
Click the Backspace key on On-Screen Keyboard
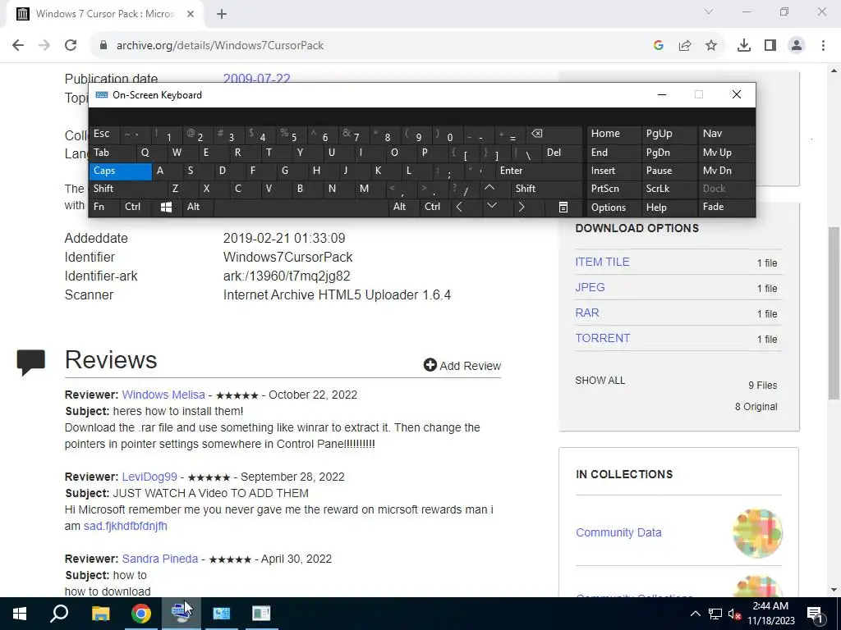point(554,134)
